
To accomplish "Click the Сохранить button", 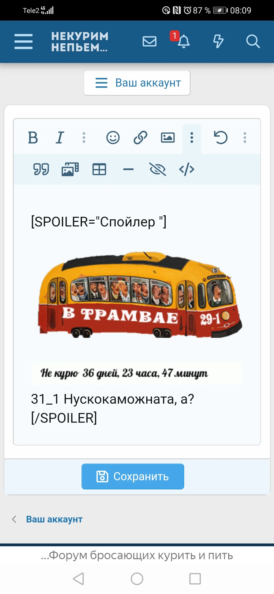I will (x=133, y=476).
